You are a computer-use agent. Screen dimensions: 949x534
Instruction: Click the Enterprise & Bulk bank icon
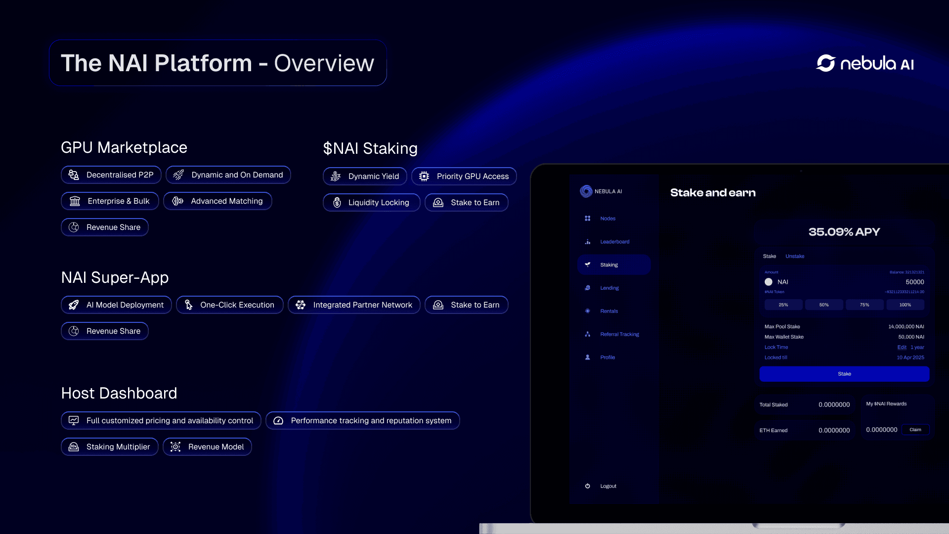[75, 201]
